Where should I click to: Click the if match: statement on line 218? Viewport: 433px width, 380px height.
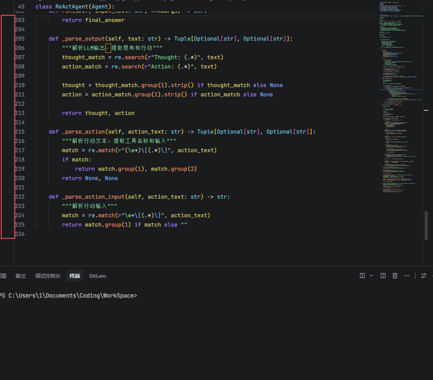click(77, 159)
